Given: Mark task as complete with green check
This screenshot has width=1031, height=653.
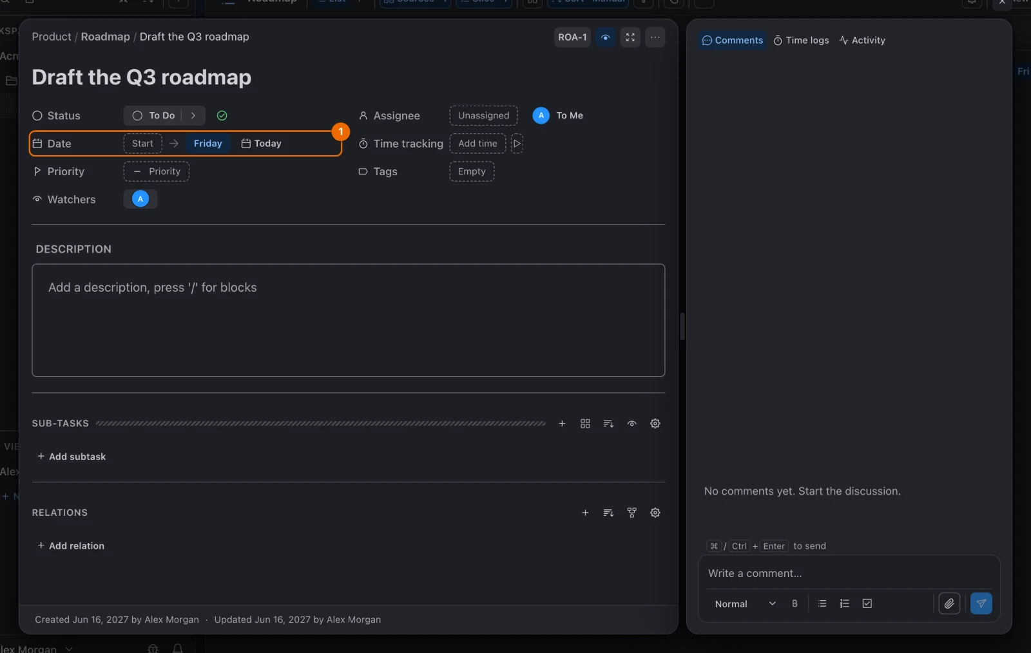Looking at the screenshot, I should tap(222, 116).
